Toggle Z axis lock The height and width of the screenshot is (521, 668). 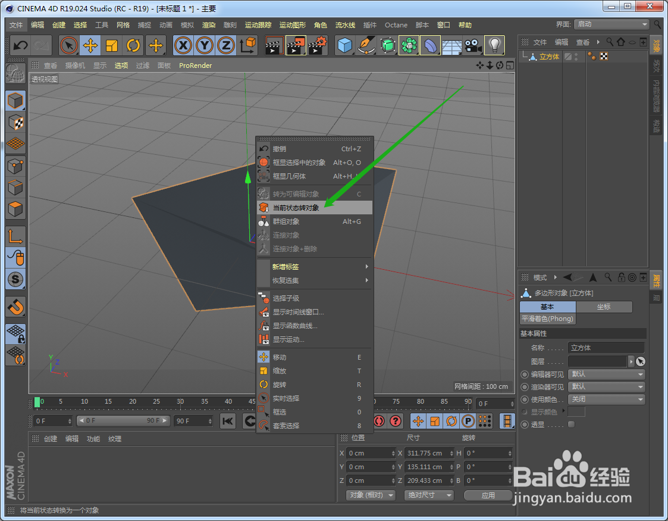click(x=226, y=45)
